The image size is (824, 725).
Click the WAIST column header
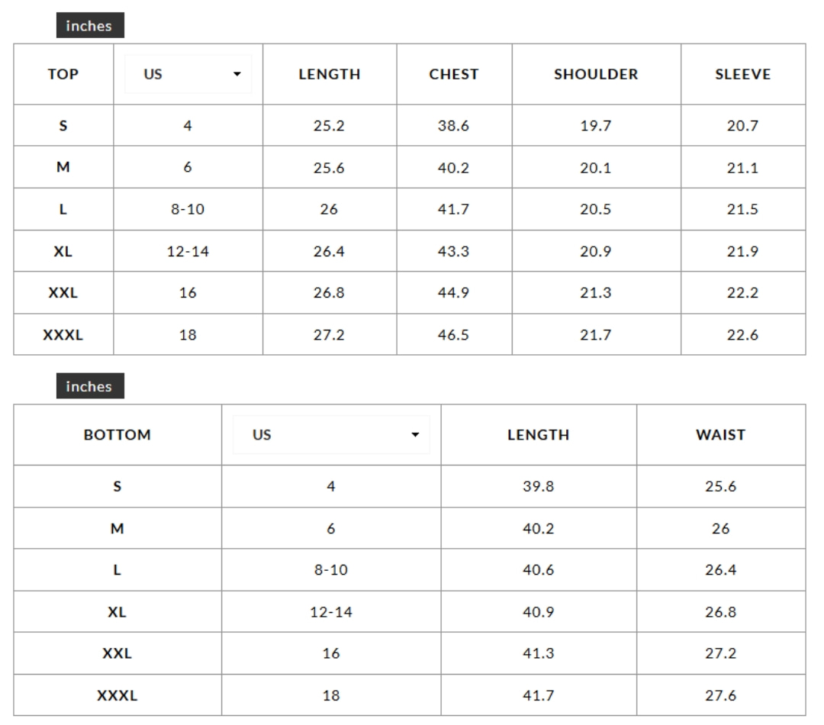[x=720, y=435]
